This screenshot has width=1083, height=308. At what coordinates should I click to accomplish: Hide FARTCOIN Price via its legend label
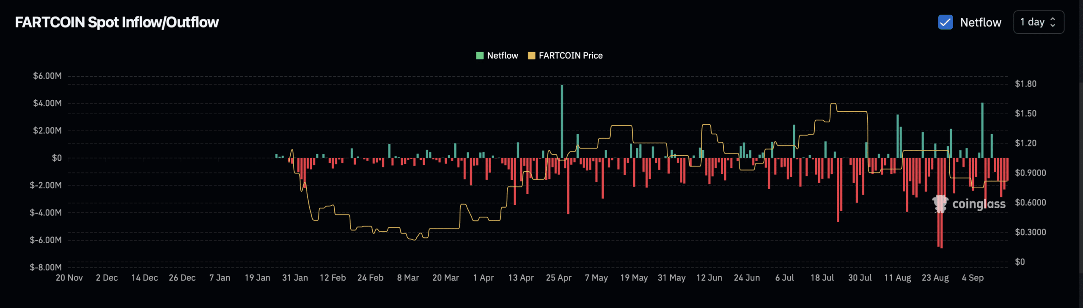click(x=570, y=55)
